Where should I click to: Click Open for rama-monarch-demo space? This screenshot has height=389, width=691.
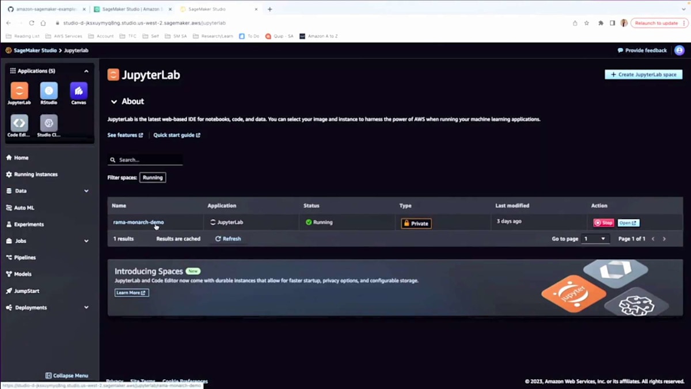pos(628,222)
